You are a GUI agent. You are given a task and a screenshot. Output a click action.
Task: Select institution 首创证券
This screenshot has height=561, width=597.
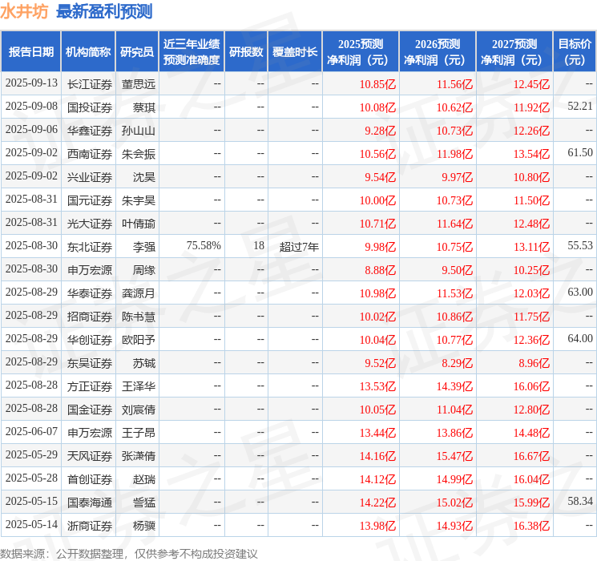(90, 479)
